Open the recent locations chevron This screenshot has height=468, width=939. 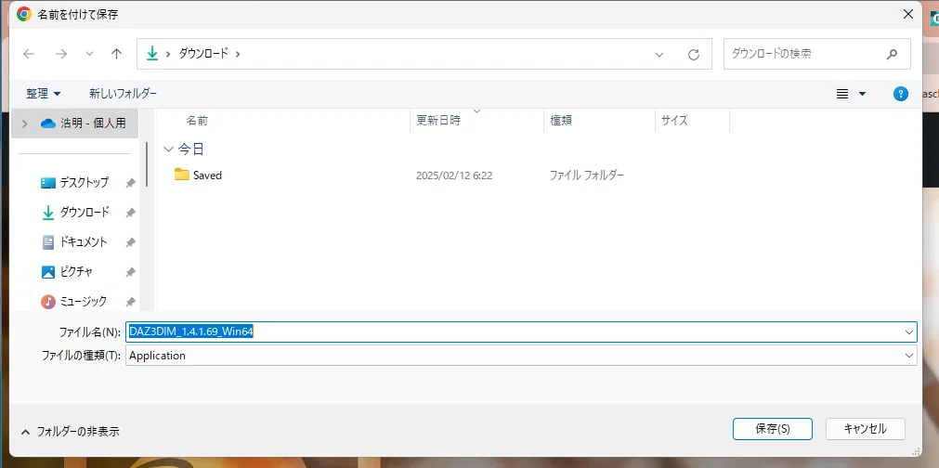[x=90, y=54]
